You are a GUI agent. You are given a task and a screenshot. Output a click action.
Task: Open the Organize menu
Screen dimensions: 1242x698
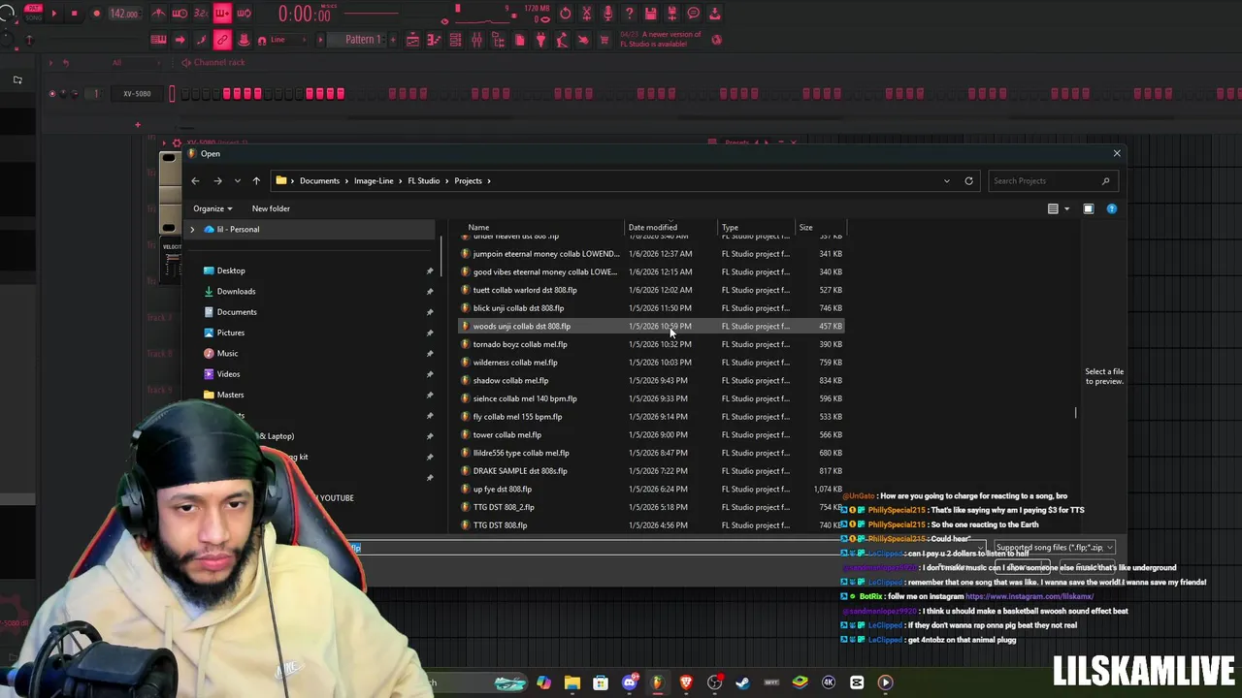212,208
